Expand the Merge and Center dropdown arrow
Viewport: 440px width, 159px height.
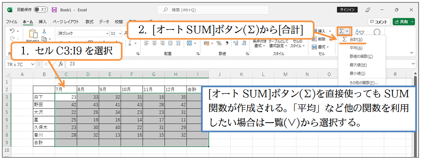point(195,43)
